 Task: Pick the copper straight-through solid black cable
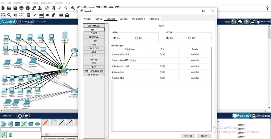tap(61, 123)
